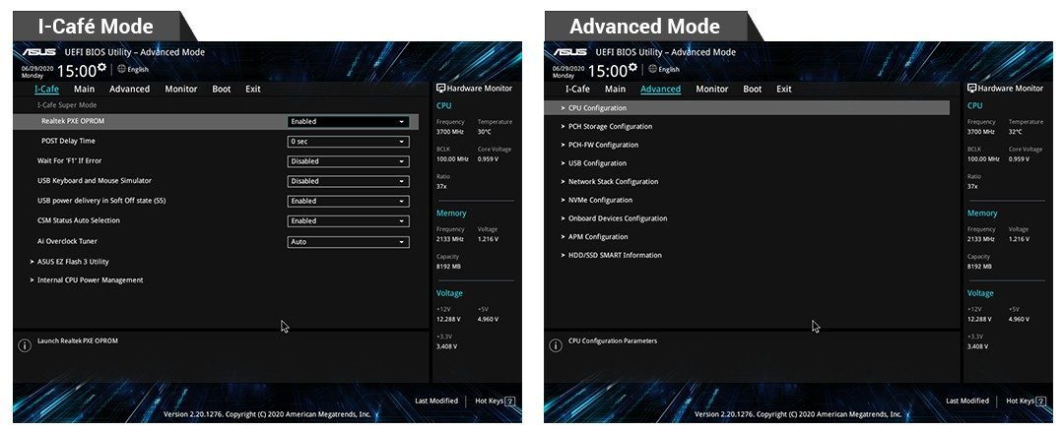Open HDD/SSD SMART Information submenu
Image resolution: width=1063 pixels, height=431 pixels.
(611, 255)
